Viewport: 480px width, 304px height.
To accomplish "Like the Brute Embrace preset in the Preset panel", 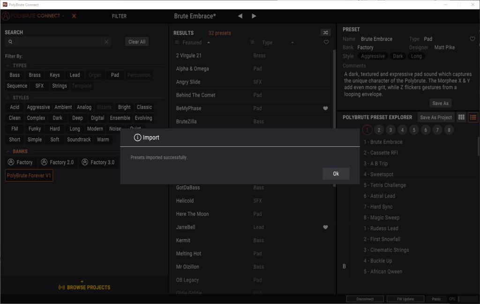I will 472,39.
